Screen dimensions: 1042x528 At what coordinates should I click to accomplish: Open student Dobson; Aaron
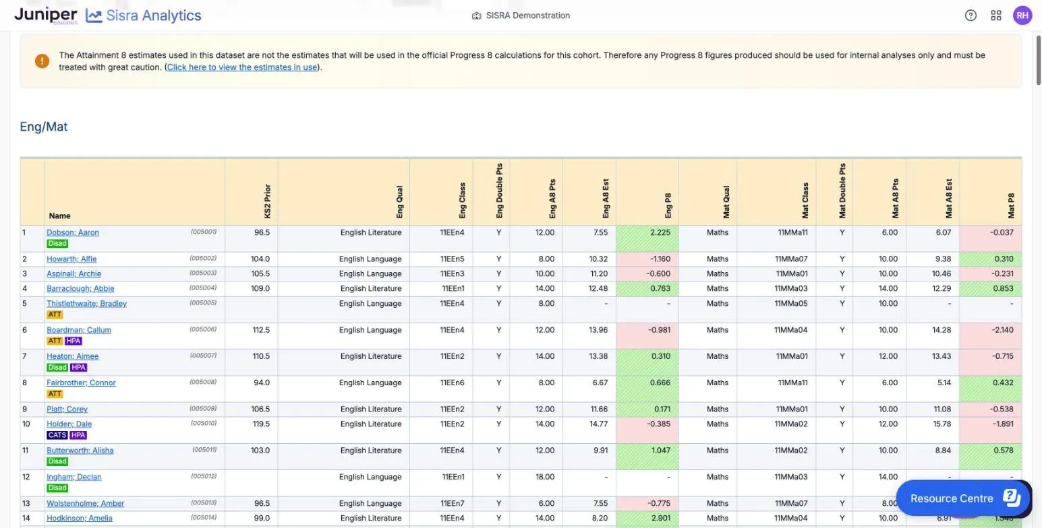[73, 232]
